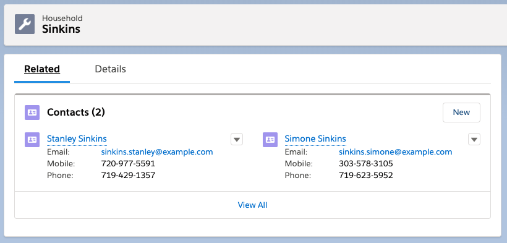This screenshot has height=243, width=507.
Task: Create a New contact
Action: 461,113
